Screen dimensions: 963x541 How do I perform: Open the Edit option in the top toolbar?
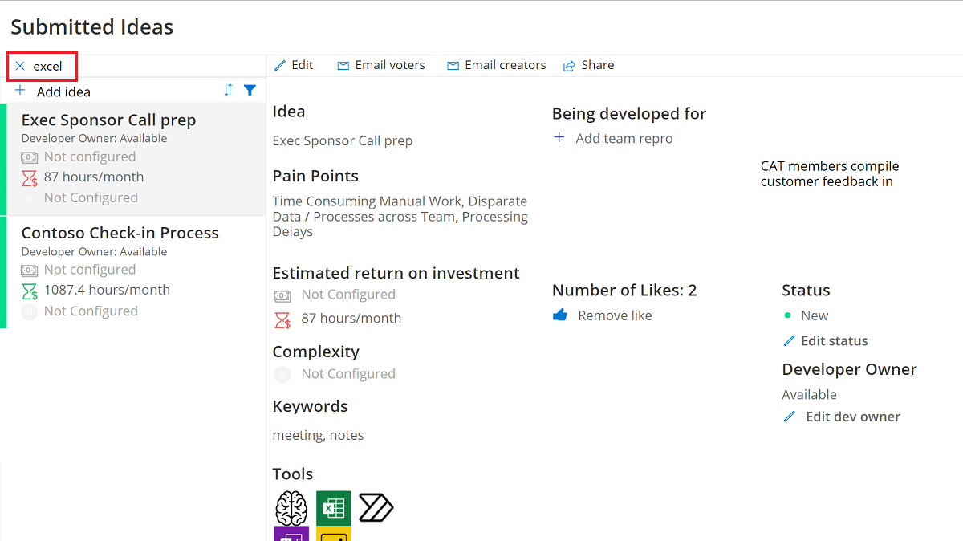(295, 65)
